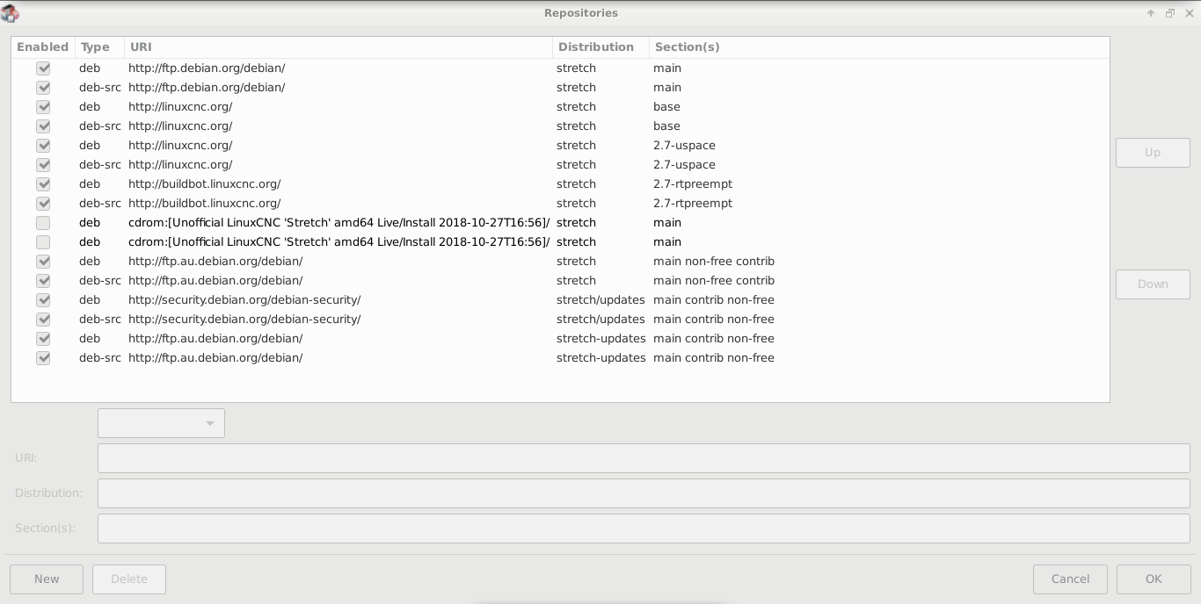Click the maximize window icon
1201x604 pixels.
pos(1169,13)
